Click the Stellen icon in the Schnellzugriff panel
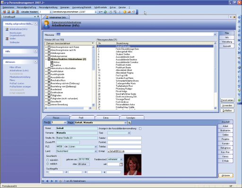The height and width of the screenshot is (188, 242). pyautogui.click(x=7, y=39)
